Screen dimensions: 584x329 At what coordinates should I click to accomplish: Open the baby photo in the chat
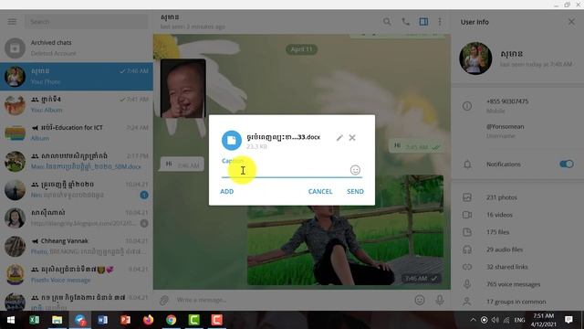[182, 89]
